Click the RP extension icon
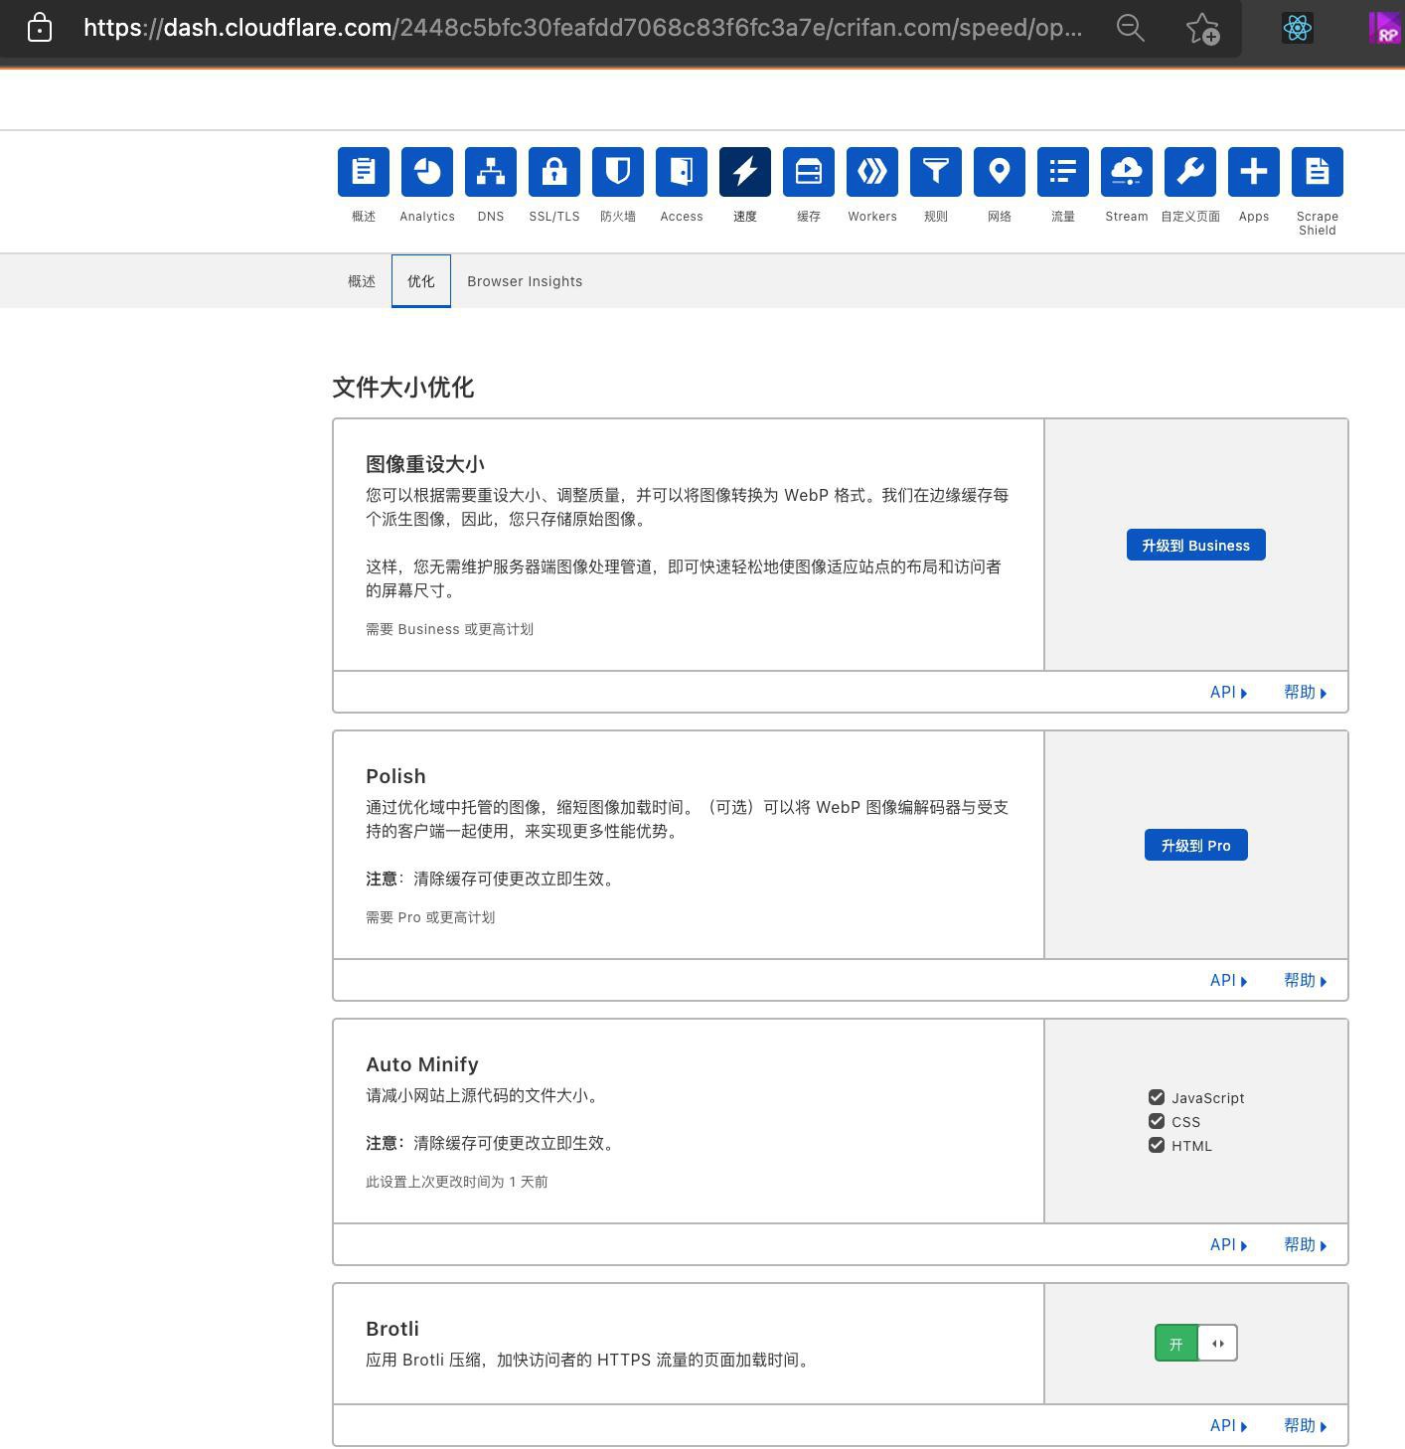The height and width of the screenshot is (1449, 1405). [1385, 28]
